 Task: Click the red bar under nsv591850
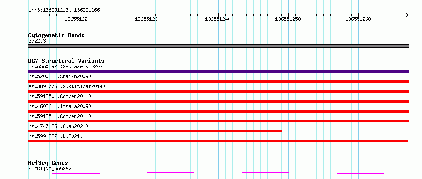tap(218, 101)
